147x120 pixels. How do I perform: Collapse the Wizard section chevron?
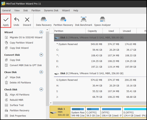pyautogui.click(x=41, y=32)
